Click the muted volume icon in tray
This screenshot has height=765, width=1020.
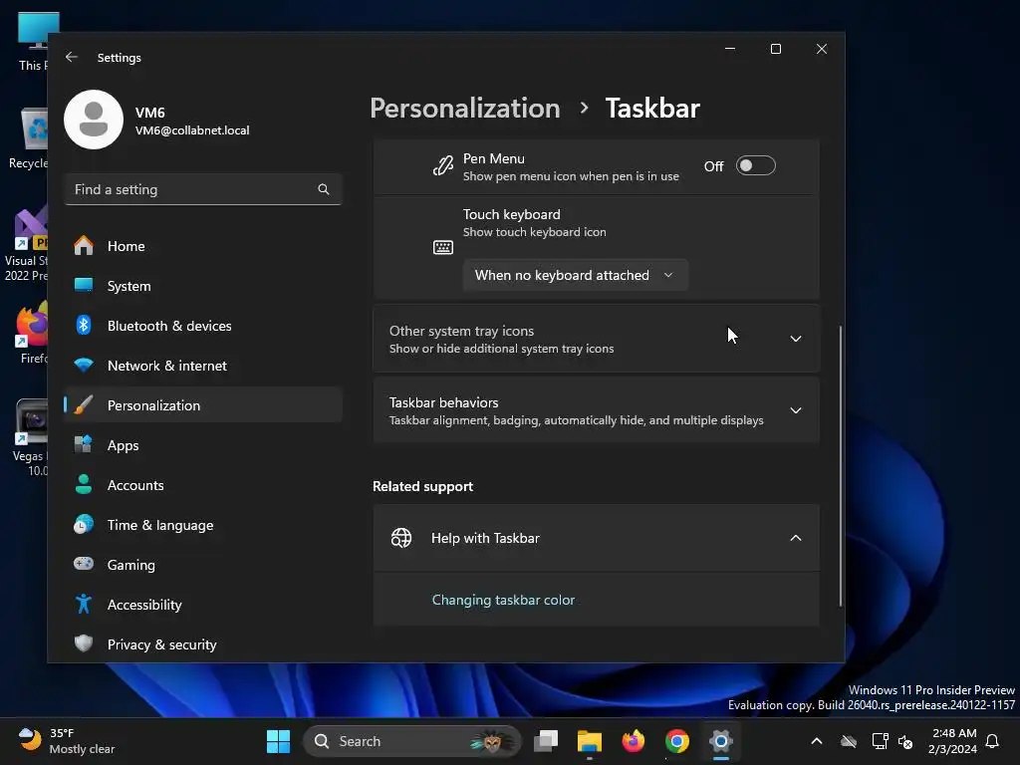904,741
